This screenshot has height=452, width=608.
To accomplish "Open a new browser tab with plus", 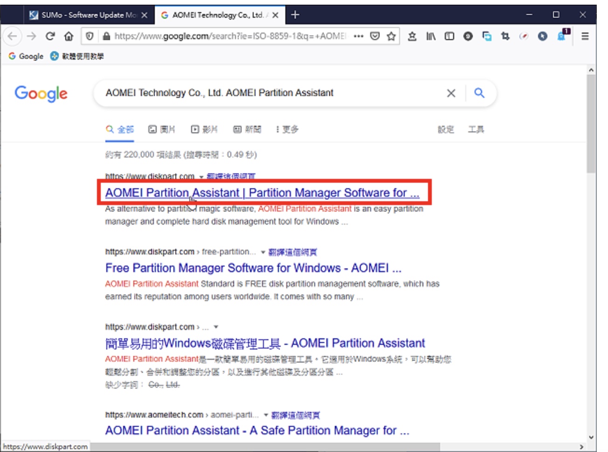I will (295, 15).
